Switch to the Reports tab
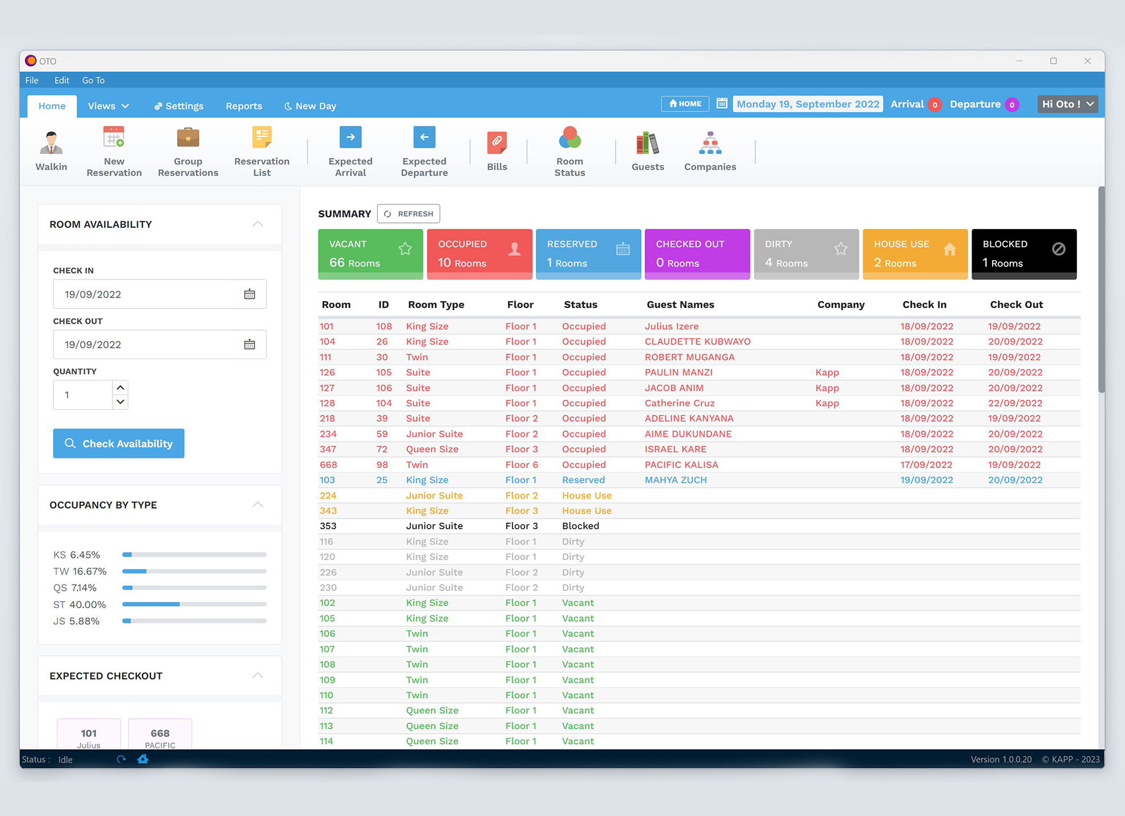Image resolution: width=1125 pixels, height=816 pixels. 244,106
